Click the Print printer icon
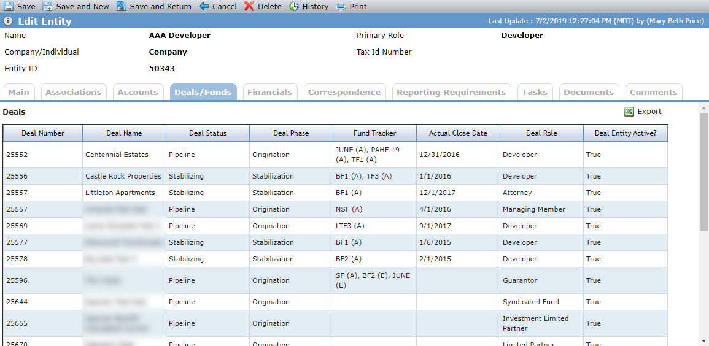Image resolution: width=709 pixels, height=346 pixels. (341, 6)
